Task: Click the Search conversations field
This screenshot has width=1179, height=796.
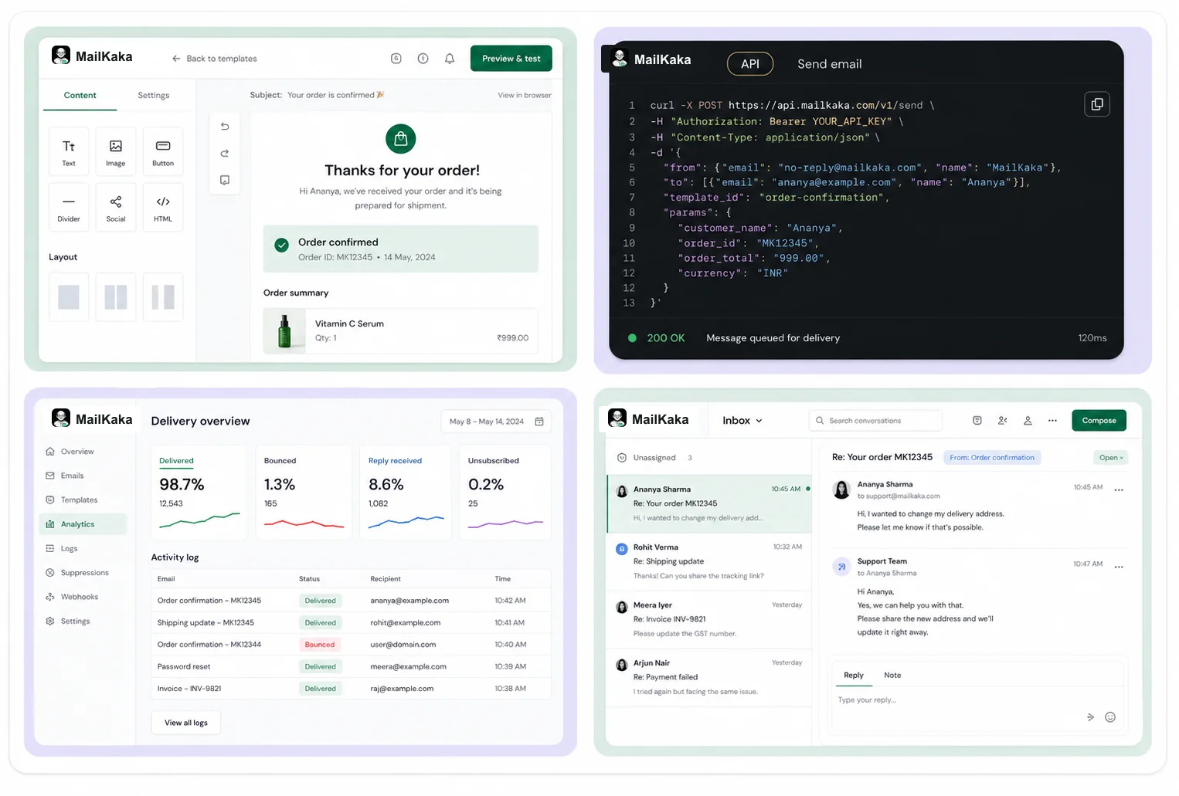Action: point(876,421)
